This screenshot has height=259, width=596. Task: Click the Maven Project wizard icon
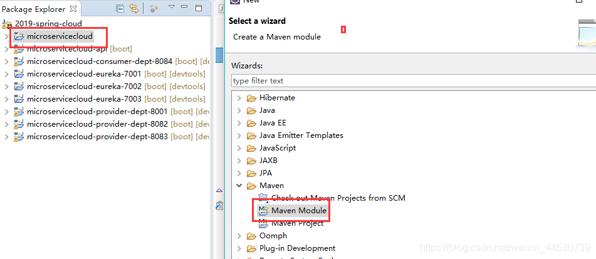263,223
